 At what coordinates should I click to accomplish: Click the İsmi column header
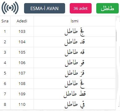[75, 21]
